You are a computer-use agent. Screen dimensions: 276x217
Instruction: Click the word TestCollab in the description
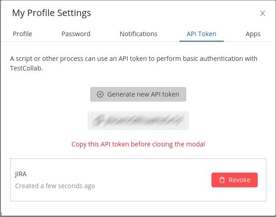tap(27, 68)
